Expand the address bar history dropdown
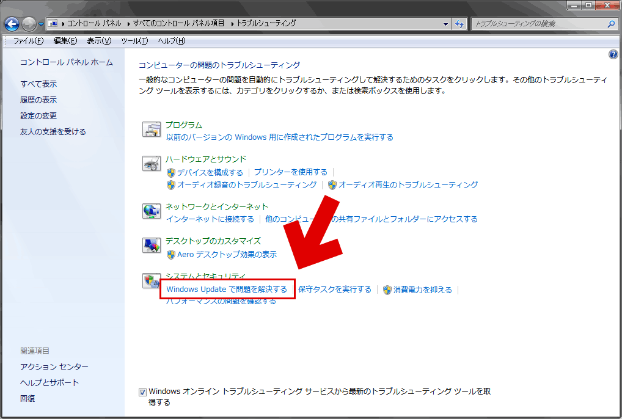Viewport: 622px width, 419px height. point(445,24)
